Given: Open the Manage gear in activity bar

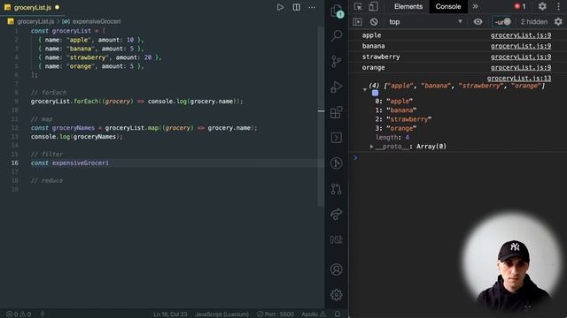Looking at the screenshot, I should tap(337, 294).
